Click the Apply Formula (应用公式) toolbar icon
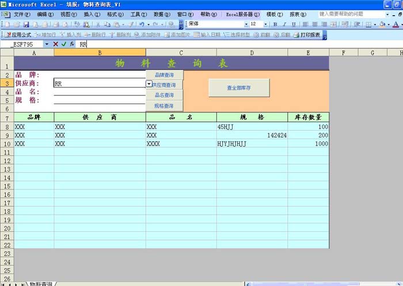This screenshot has height=286, width=403. [x=21, y=35]
